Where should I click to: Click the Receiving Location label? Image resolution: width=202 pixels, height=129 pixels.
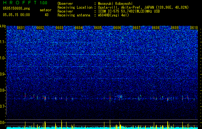tap(75, 7)
